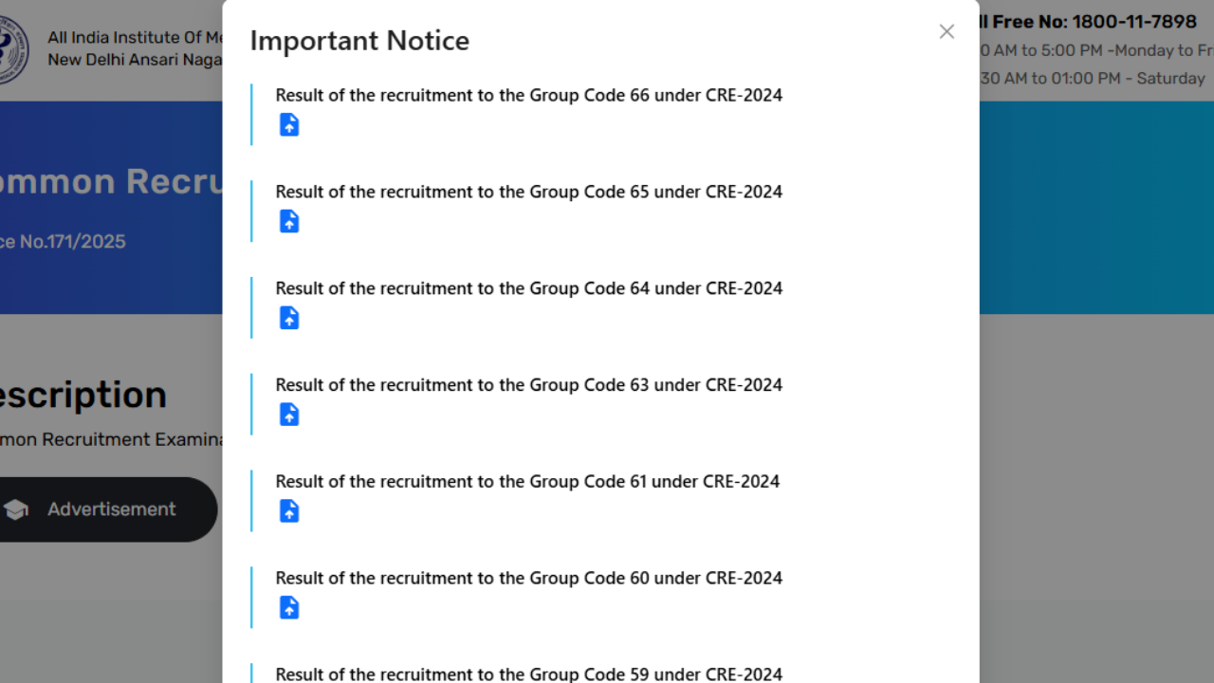Select the Group Code 63 result notice text
Viewport: 1214px width, 683px height.
click(x=529, y=385)
